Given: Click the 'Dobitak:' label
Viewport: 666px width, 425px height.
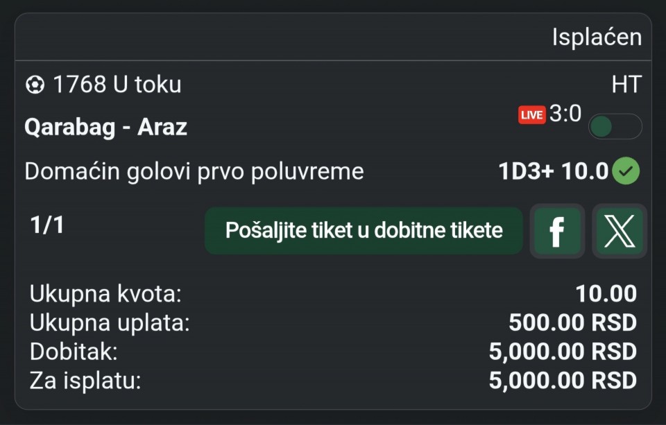Looking at the screenshot, I should click(x=74, y=352).
